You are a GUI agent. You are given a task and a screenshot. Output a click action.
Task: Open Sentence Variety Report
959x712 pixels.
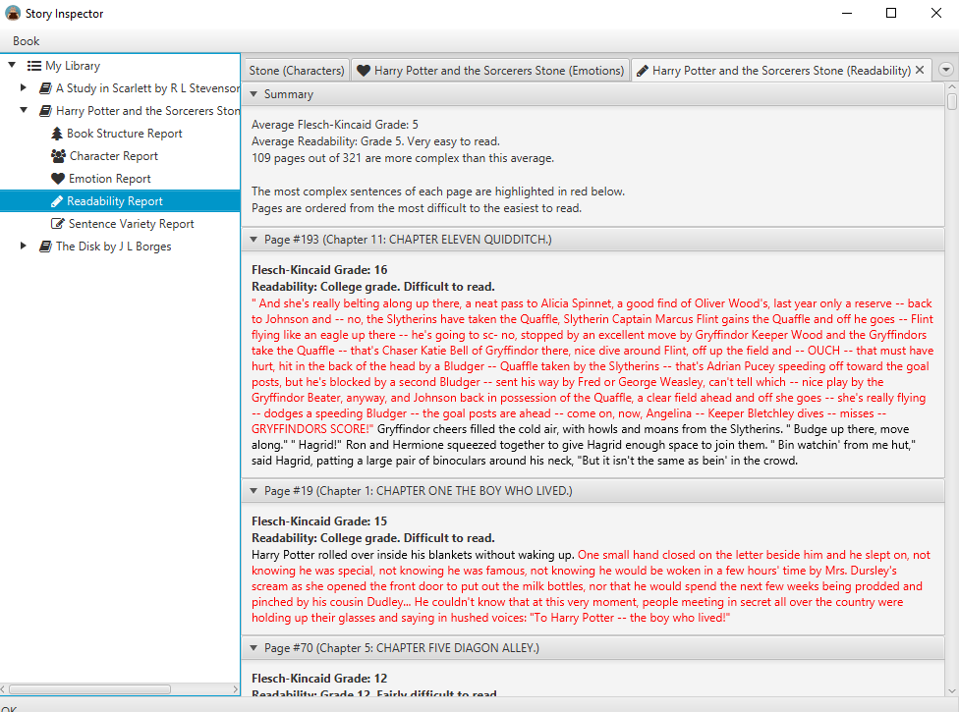[131, 224]
